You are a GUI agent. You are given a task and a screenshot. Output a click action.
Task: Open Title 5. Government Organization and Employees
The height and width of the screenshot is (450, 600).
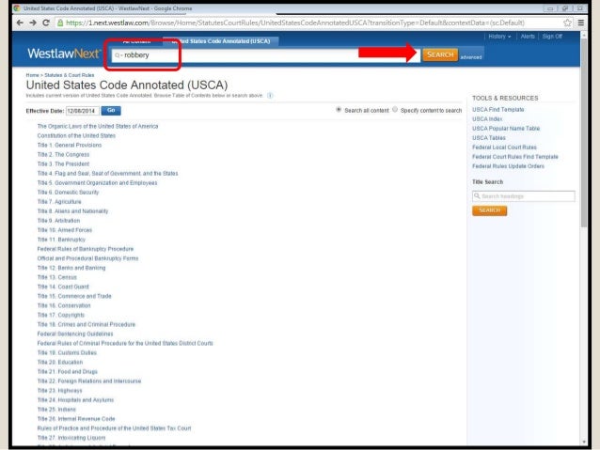pos(97,183)
